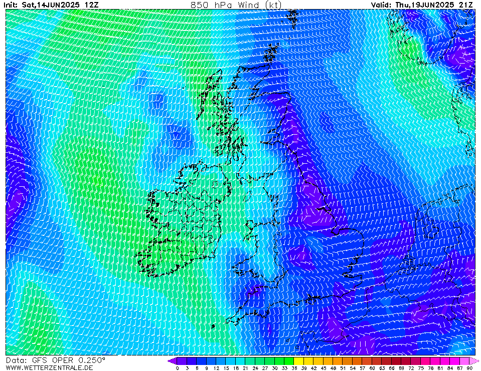Click the '15' label on the color scale
This screenshot has height=371, width=481.
tap(226, 368)
